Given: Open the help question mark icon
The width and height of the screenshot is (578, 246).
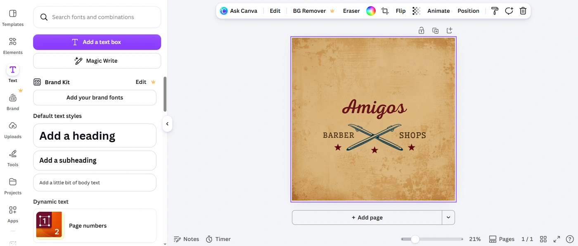Looking at the screenshot, I should coord(570,239).
